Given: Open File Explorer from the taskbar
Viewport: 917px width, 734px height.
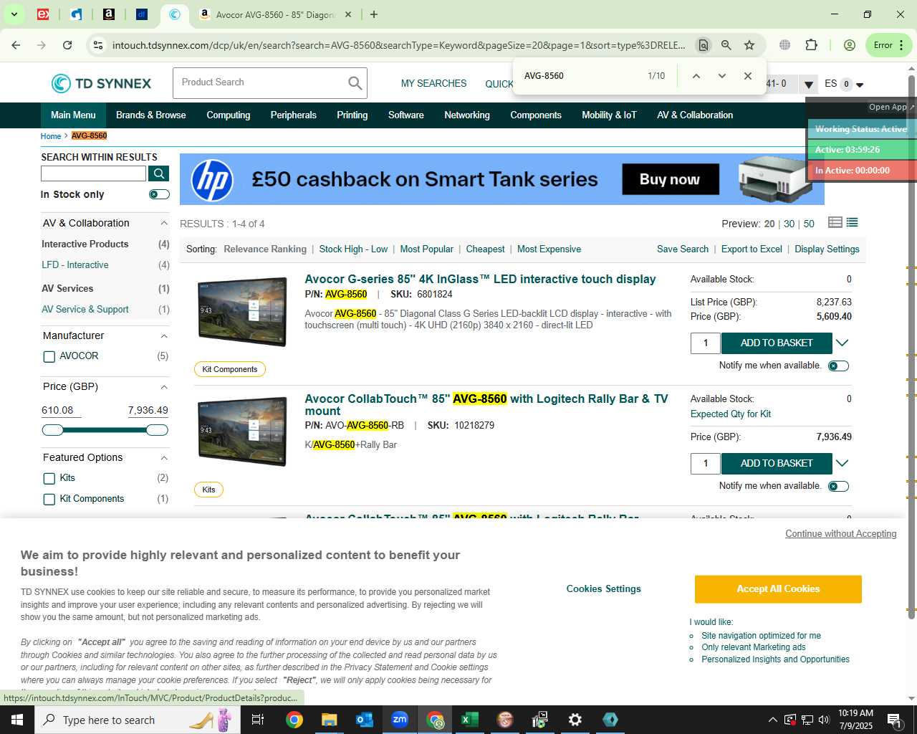Looking at the screenshot, I should click(330, 720).
